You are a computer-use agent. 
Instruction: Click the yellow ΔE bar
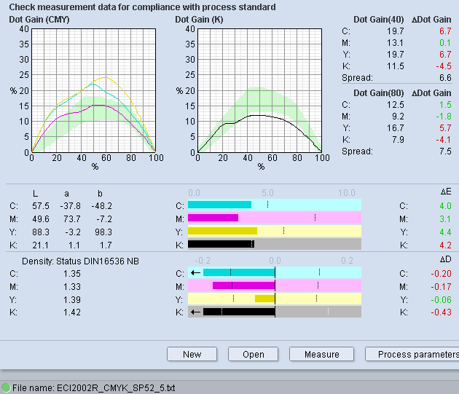point(222,231)
